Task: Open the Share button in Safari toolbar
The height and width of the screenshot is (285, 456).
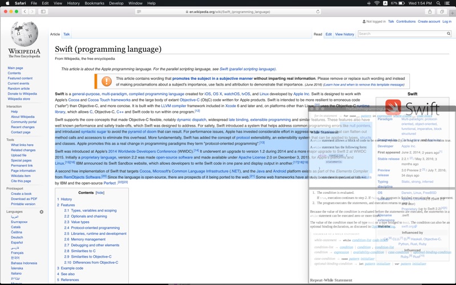Action: point(430,11)
